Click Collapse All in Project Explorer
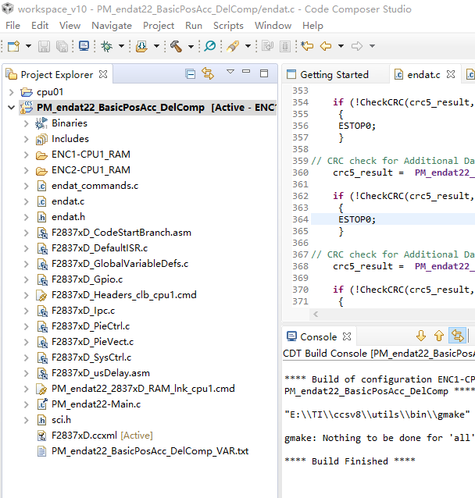This screenshot has width=475, height=498. pos(190,73)
